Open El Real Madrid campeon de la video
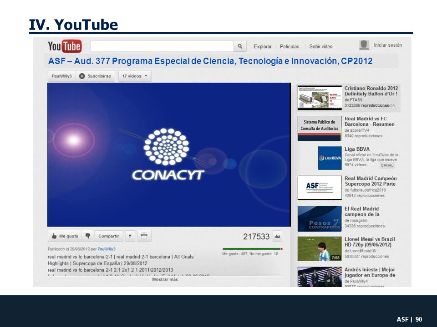437x327 pixels. 361,212
